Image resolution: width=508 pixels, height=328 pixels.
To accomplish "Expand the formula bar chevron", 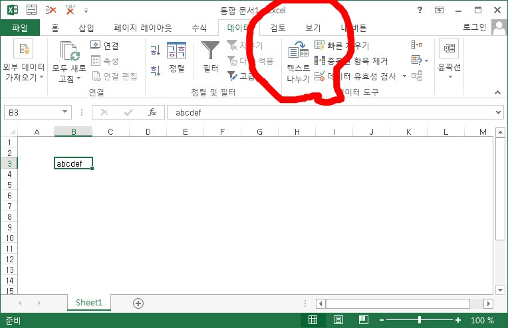I will [498, 113].
